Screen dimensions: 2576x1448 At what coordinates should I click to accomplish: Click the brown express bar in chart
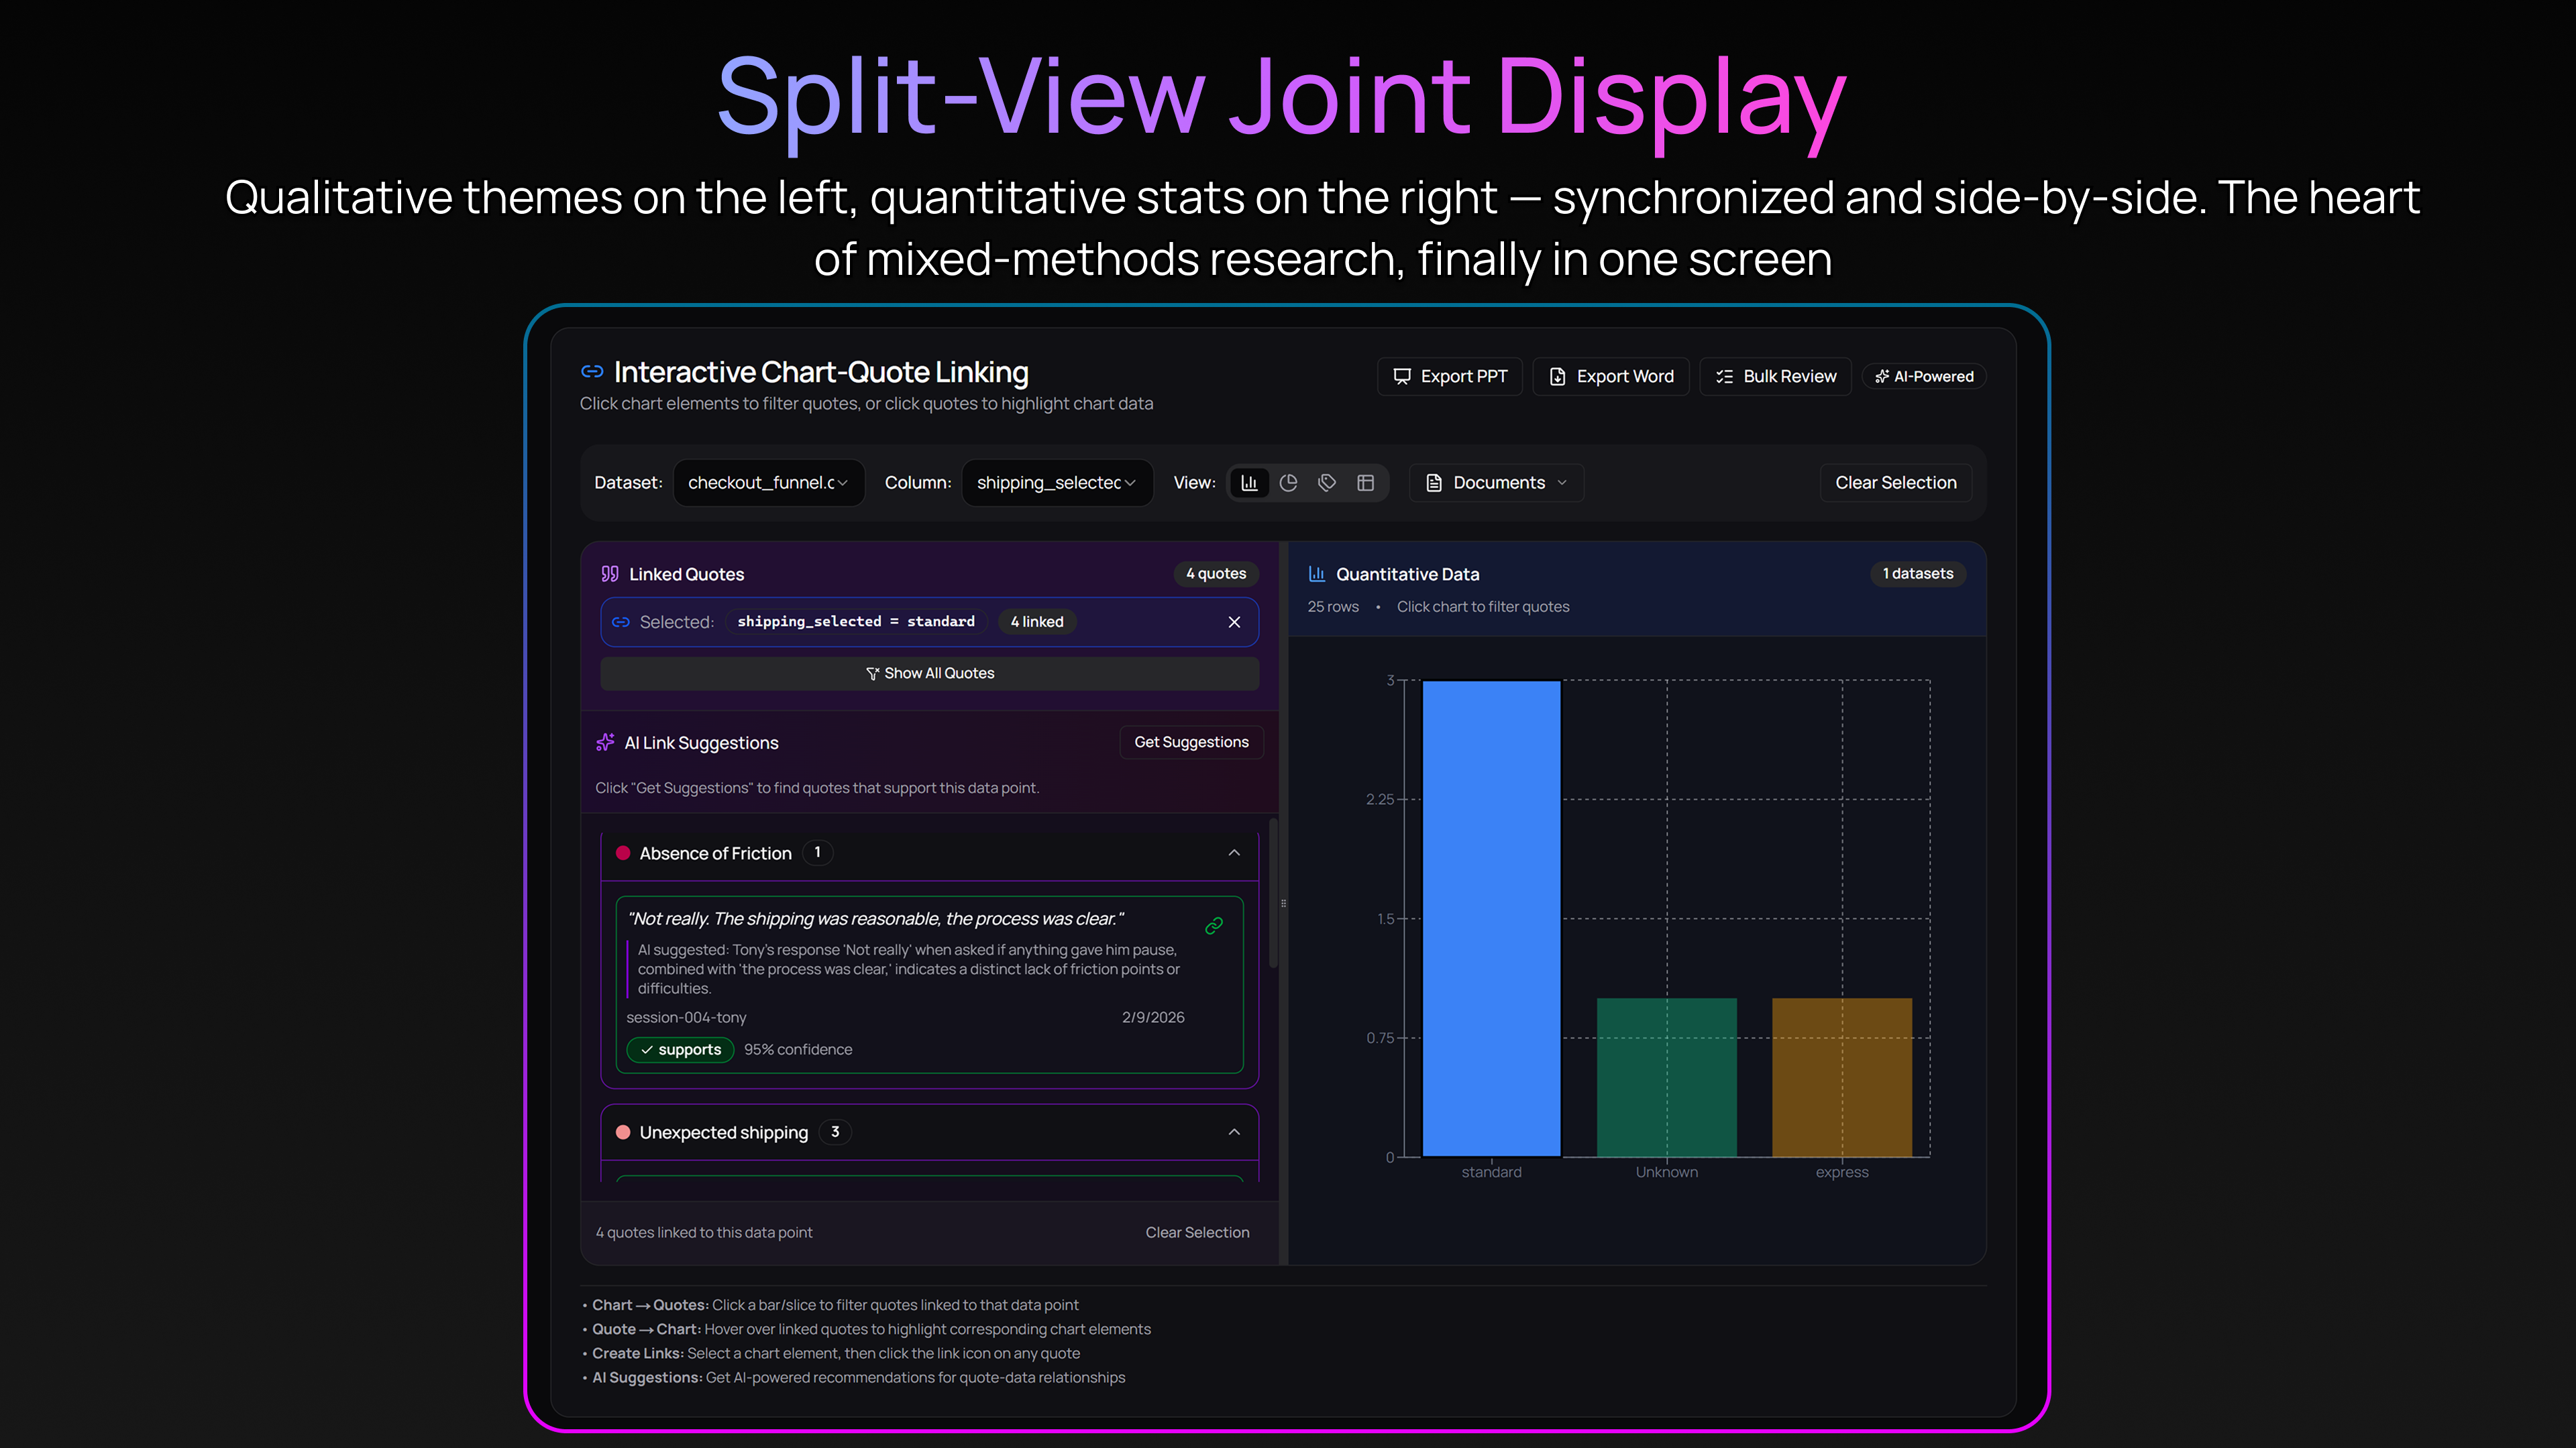[x=1841, y=1077]
